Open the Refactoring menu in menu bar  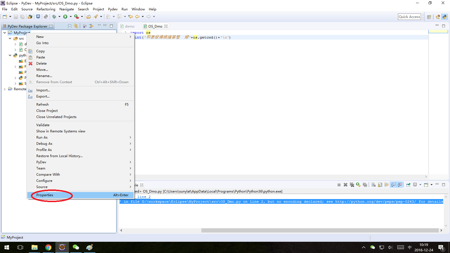(x=46, y=9)
